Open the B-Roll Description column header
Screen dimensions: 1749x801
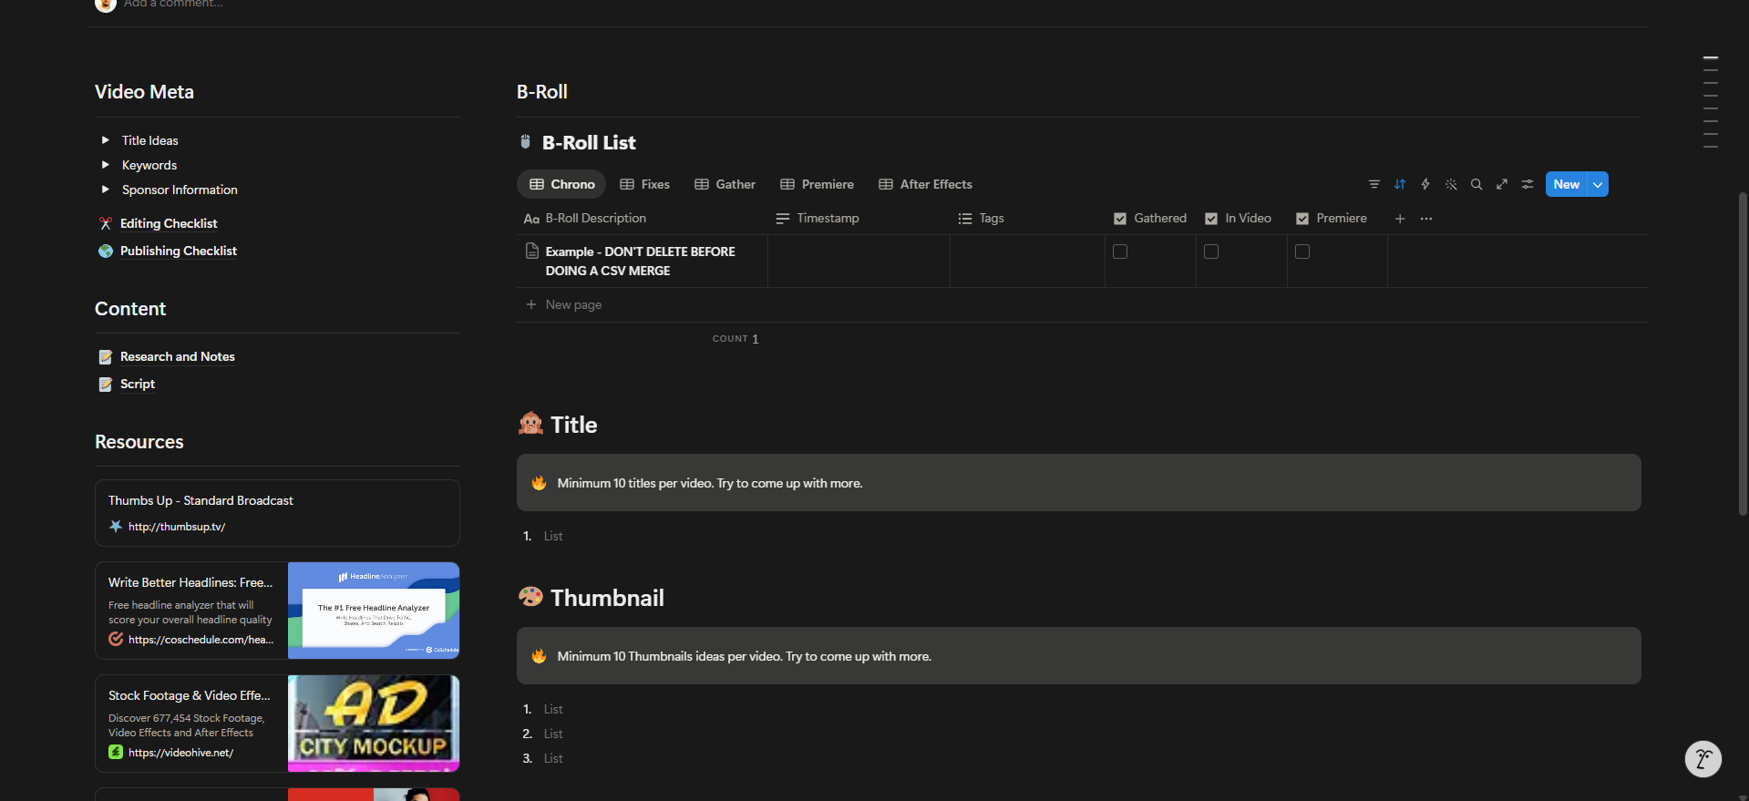pos(642,219)
